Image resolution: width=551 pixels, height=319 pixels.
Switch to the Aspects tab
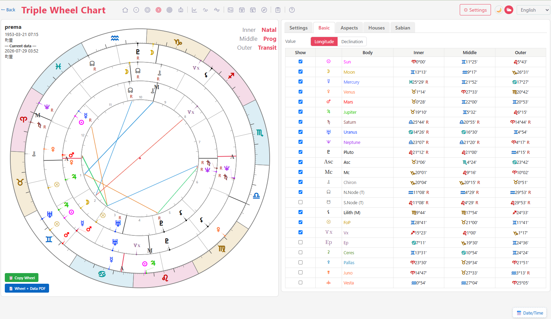click(349, 28)
